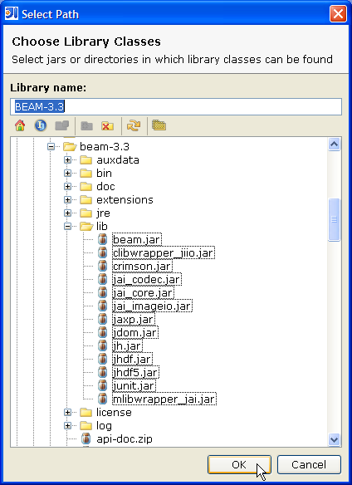The height and width of the screenshot is (485, 352).
Task: Click the scrollbar down arrow
Action: (334, 439)
